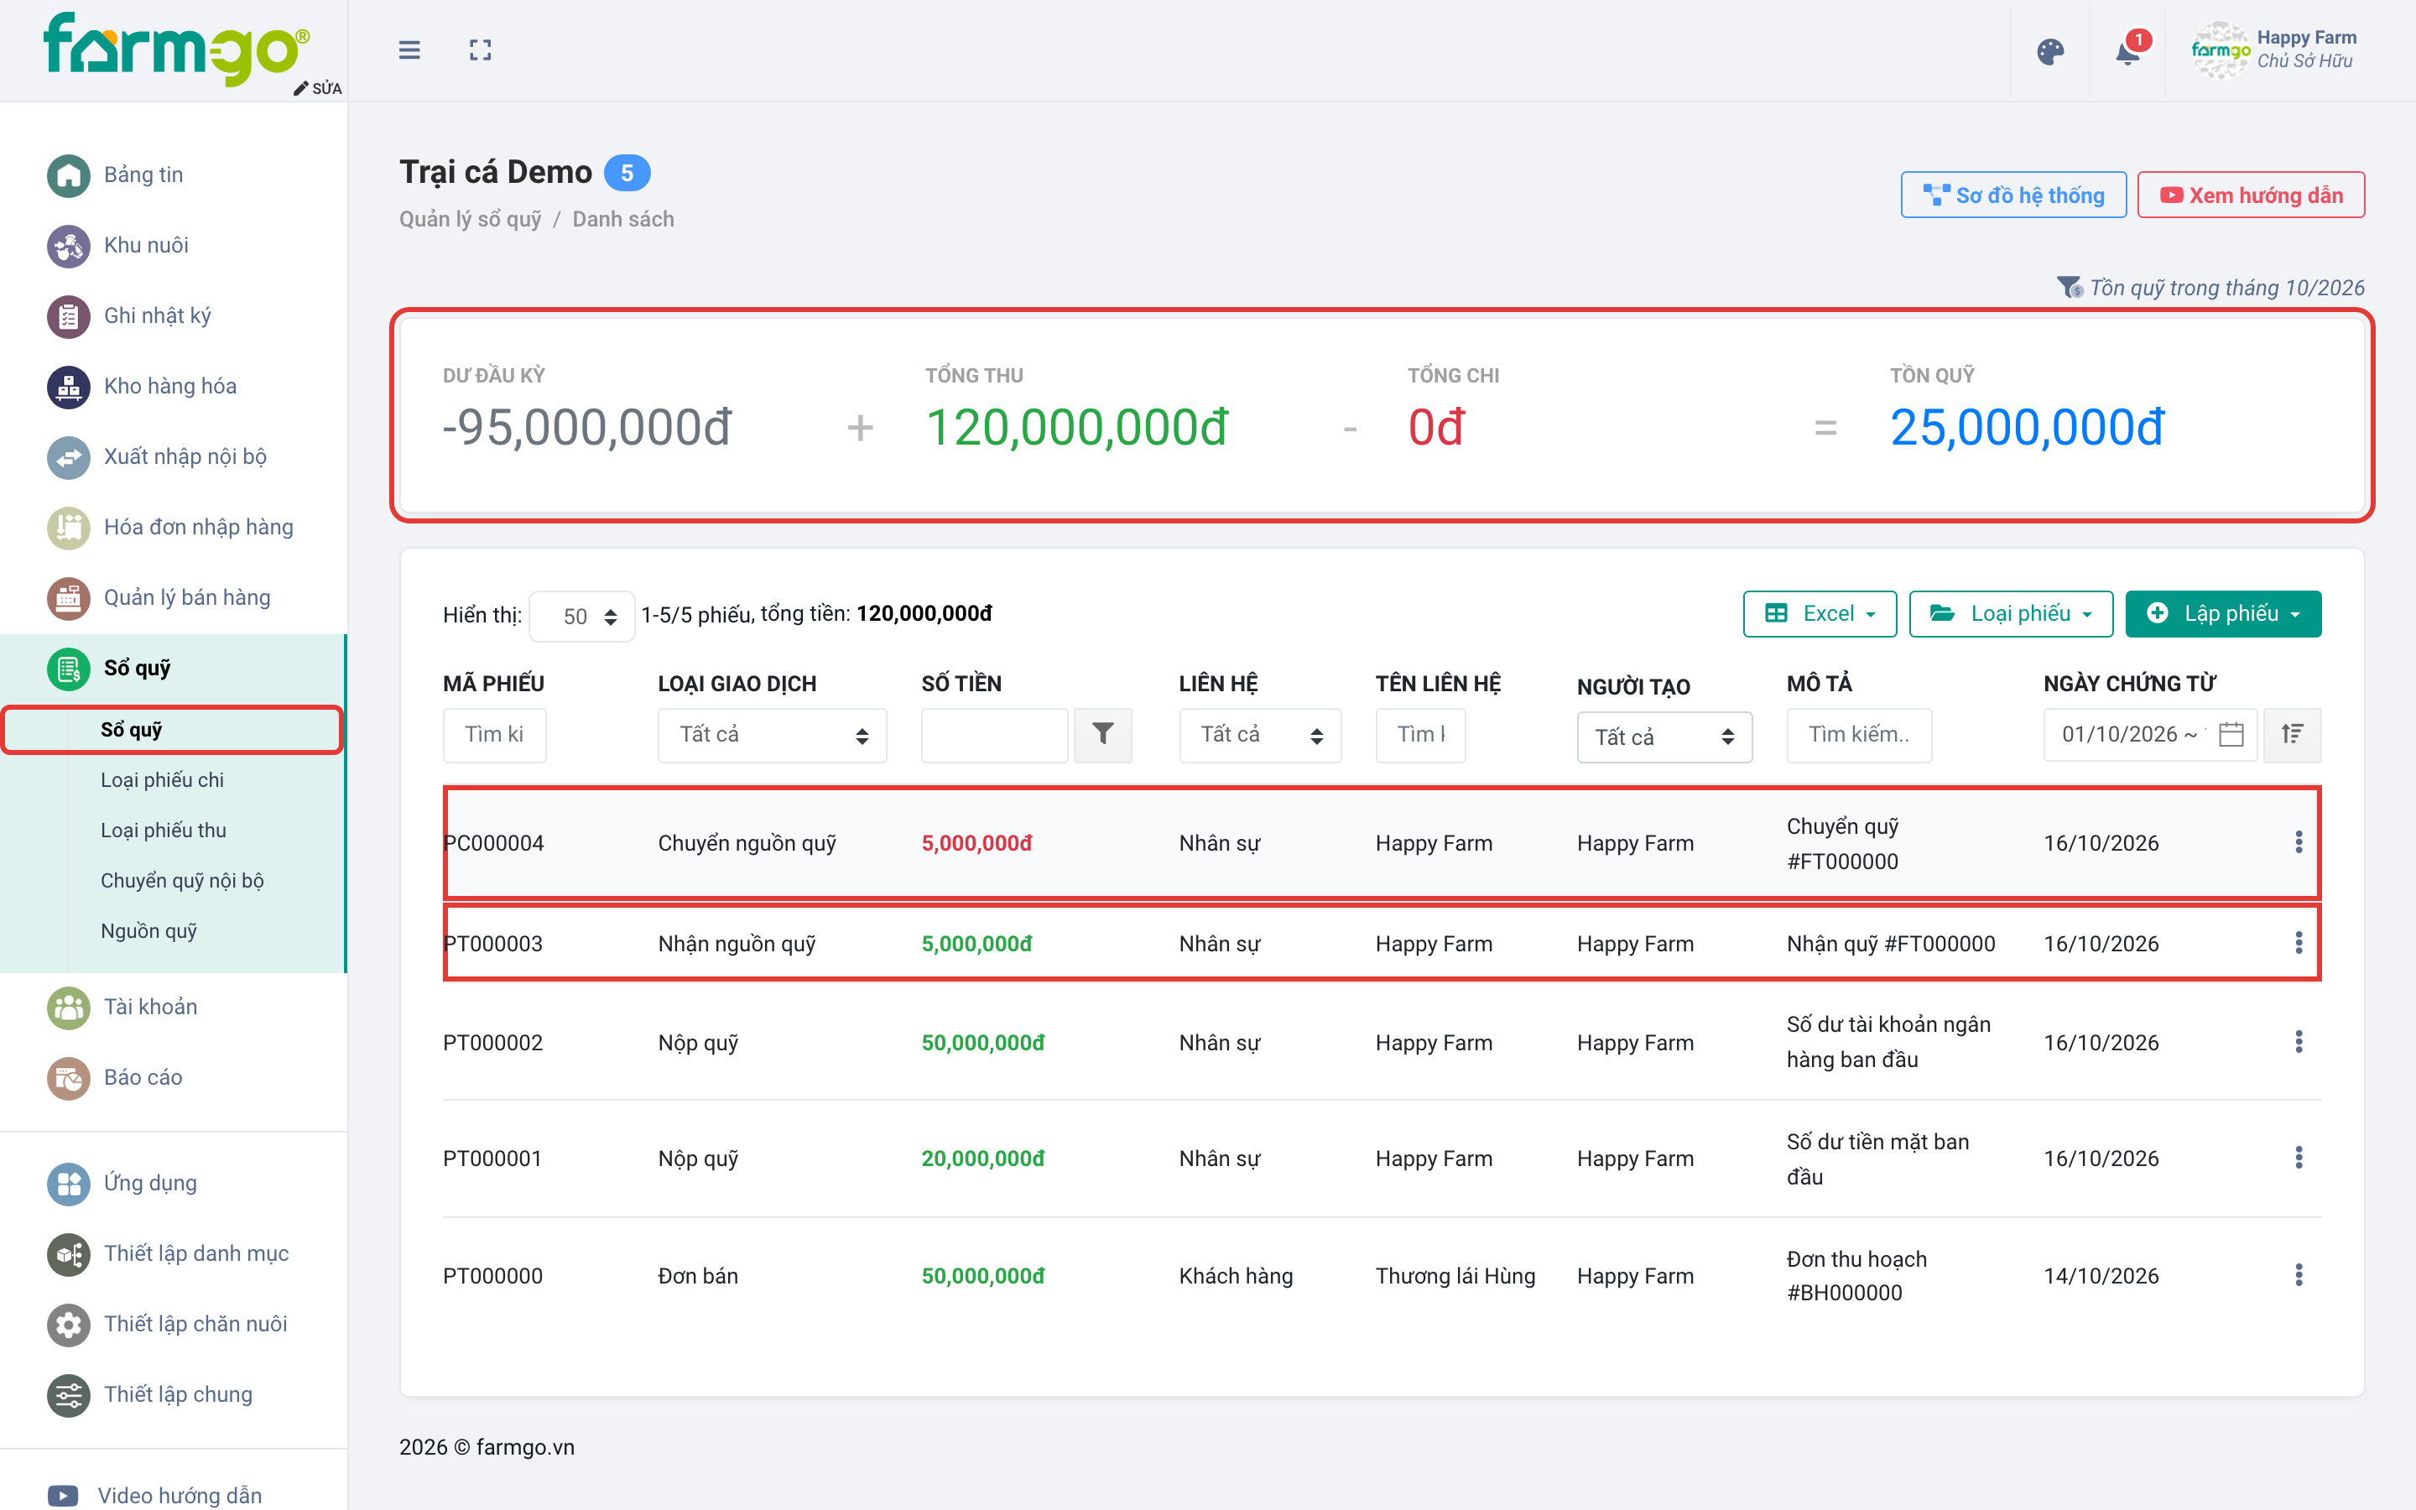
Task: Open row options for PT000003
Action: (2299, 943)
